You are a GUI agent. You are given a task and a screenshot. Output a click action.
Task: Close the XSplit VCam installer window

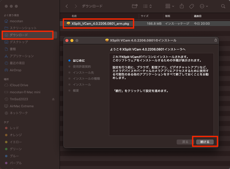[x=67, y=40]
